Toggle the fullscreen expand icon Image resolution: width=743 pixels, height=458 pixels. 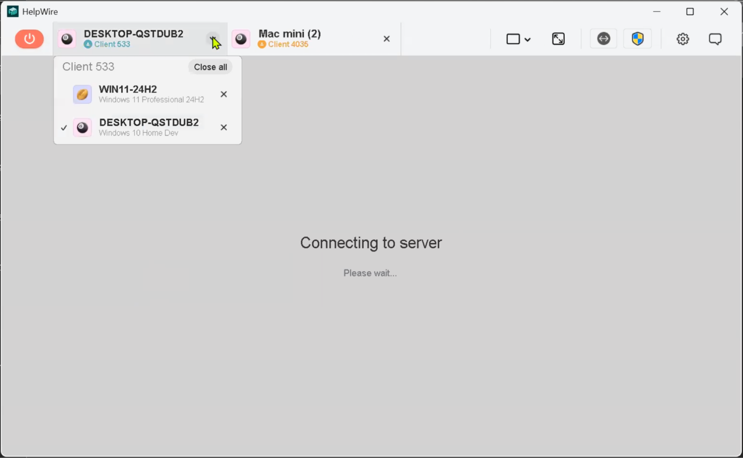click(558, 39)
